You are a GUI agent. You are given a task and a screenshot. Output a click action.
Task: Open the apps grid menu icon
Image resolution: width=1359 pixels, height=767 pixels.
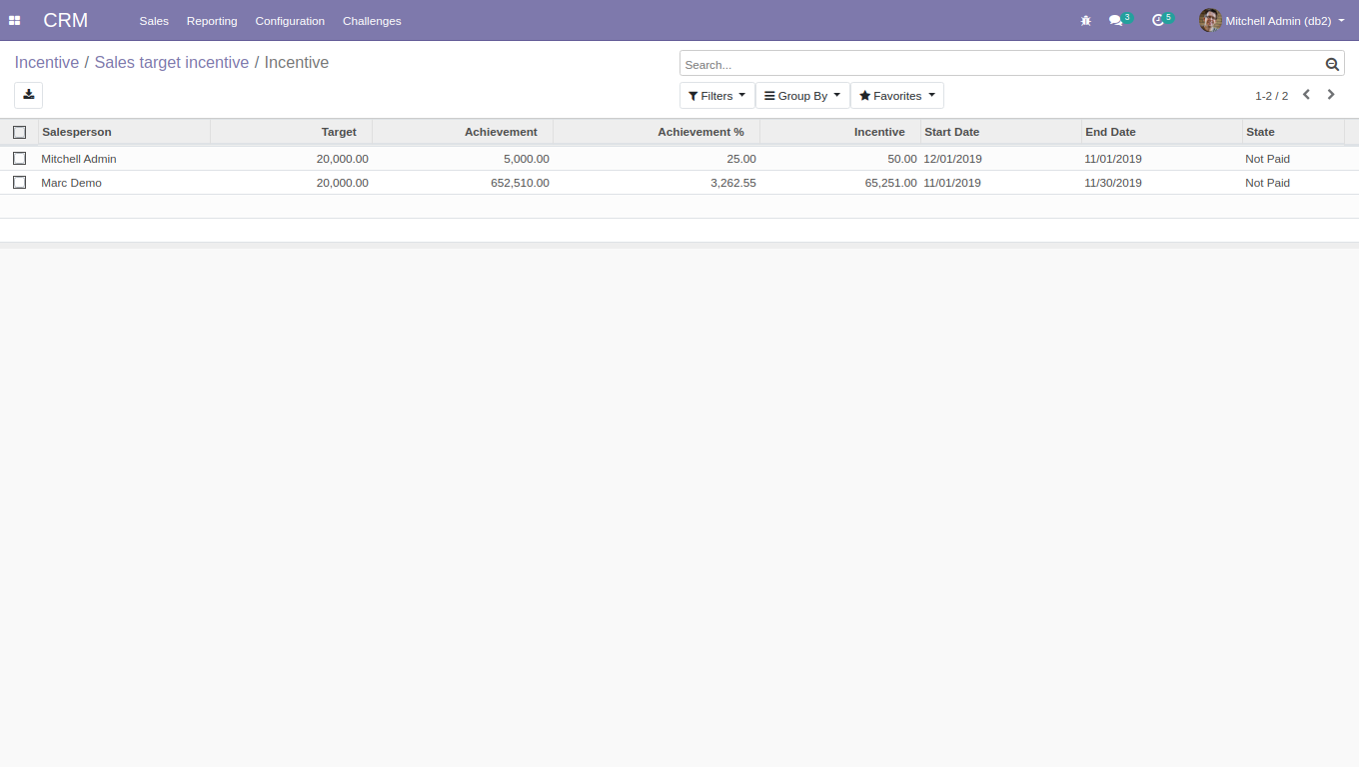pos(14,20)
